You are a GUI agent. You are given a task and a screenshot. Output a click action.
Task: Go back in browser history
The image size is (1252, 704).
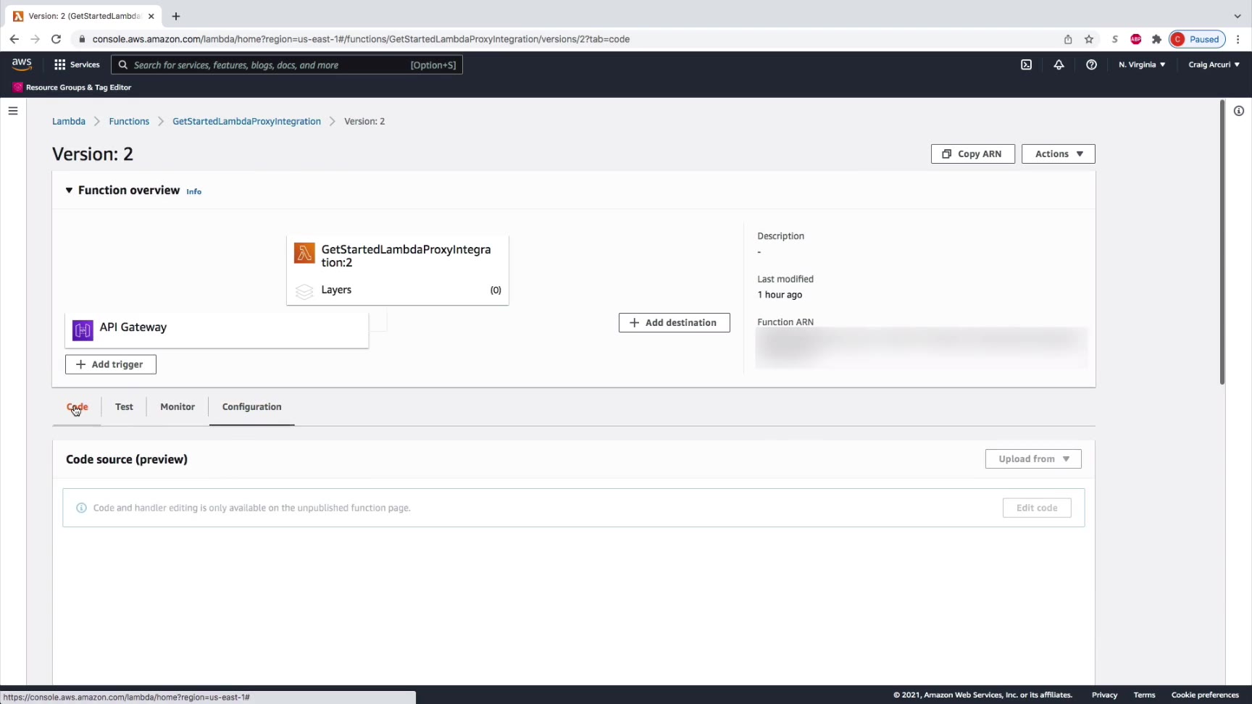14,39
